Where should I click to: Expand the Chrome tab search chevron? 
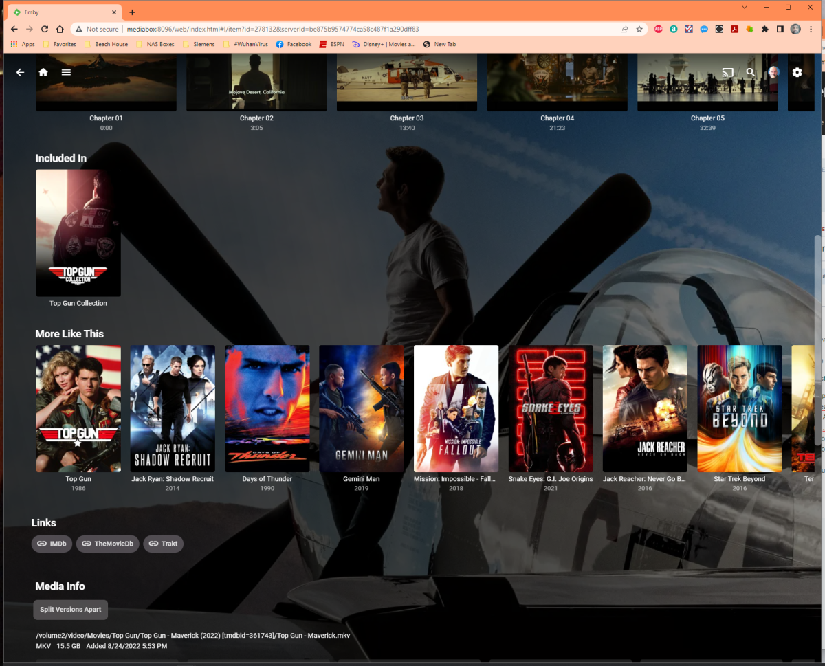coord(744,7)
